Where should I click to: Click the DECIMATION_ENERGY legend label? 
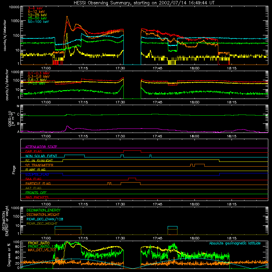44,210
